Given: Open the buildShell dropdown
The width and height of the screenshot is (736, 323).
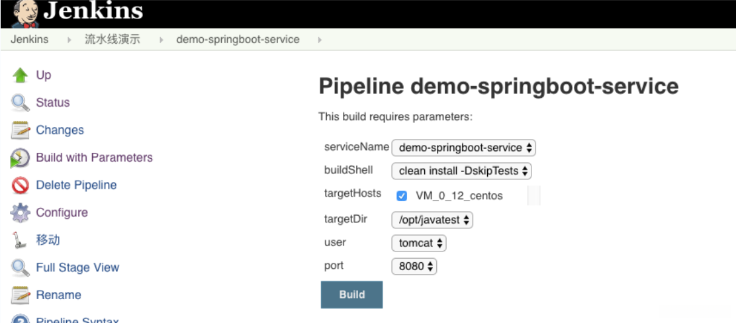Looking at the screenshot, I should click(461, 171).
